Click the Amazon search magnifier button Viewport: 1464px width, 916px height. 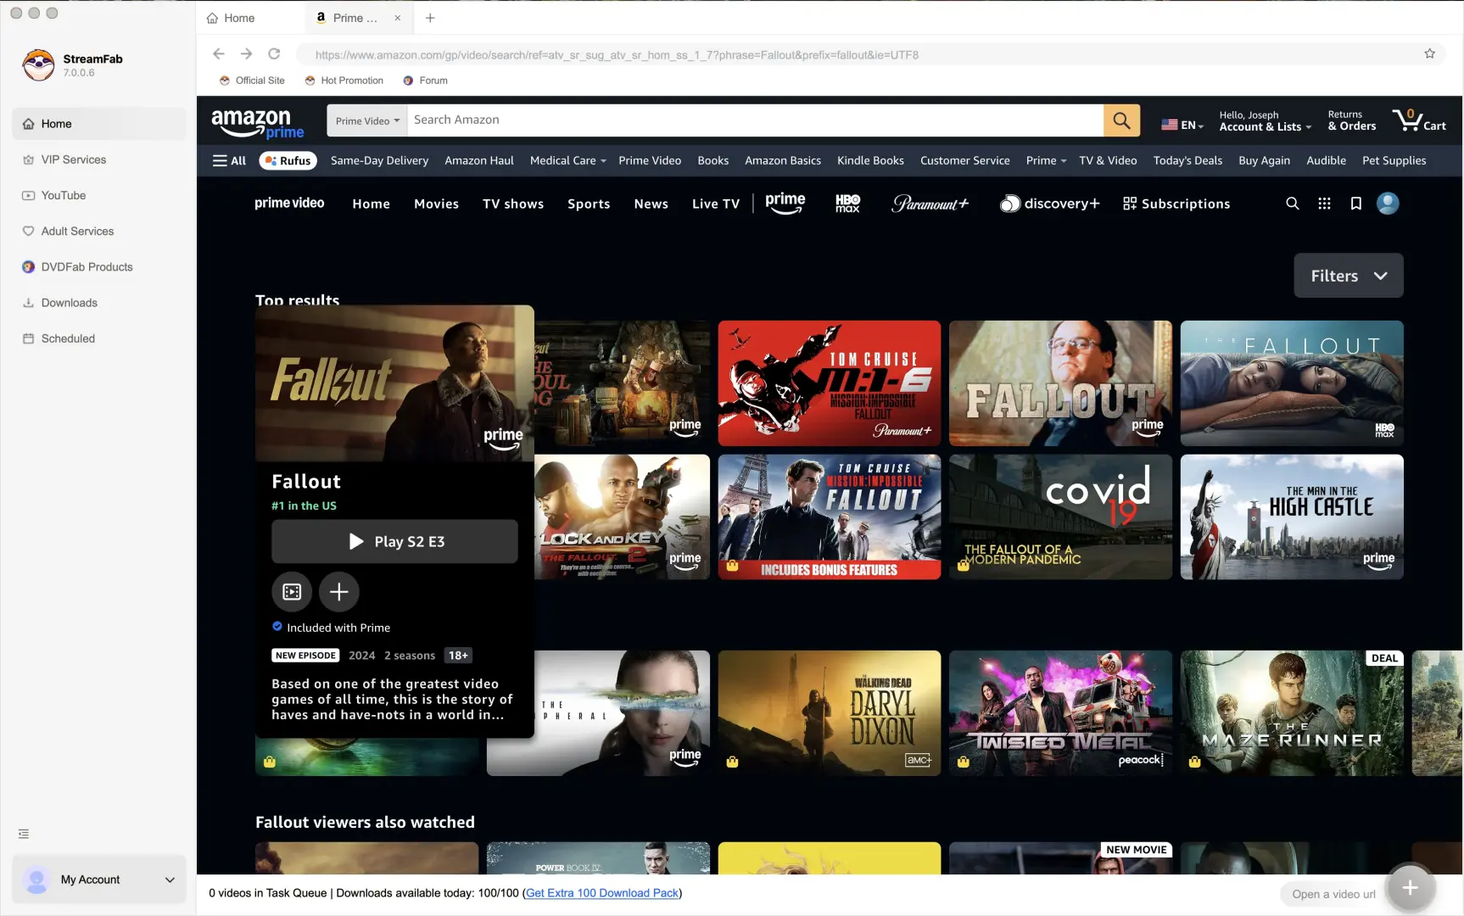[1121, 120]
